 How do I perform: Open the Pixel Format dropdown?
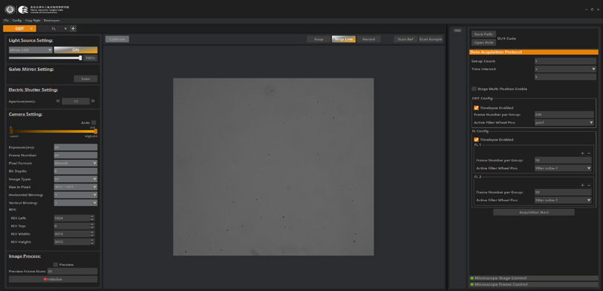(x=76, y=163)
